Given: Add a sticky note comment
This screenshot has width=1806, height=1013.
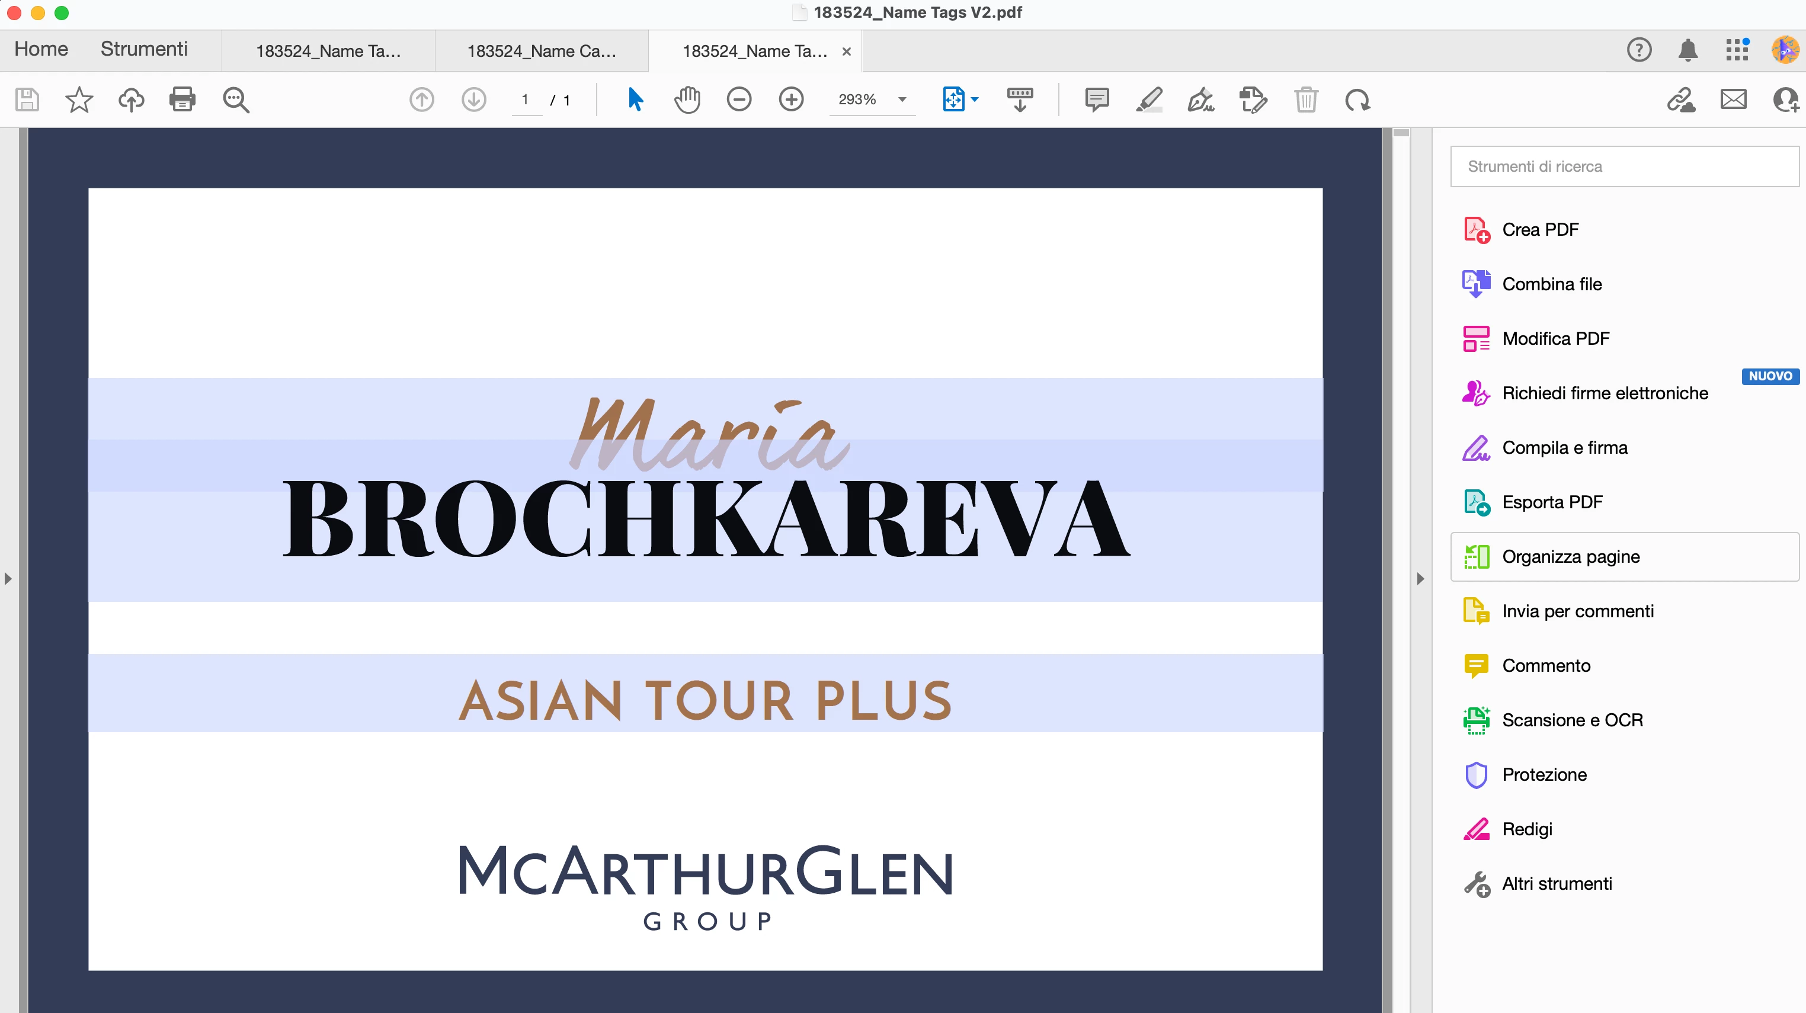Looking at the screenshot, I should pyautogui.click(x=1097, y=100).
